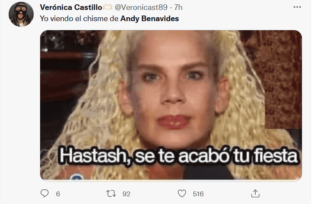Retweet this post using the retweet arrows icon

coord(111,193)
